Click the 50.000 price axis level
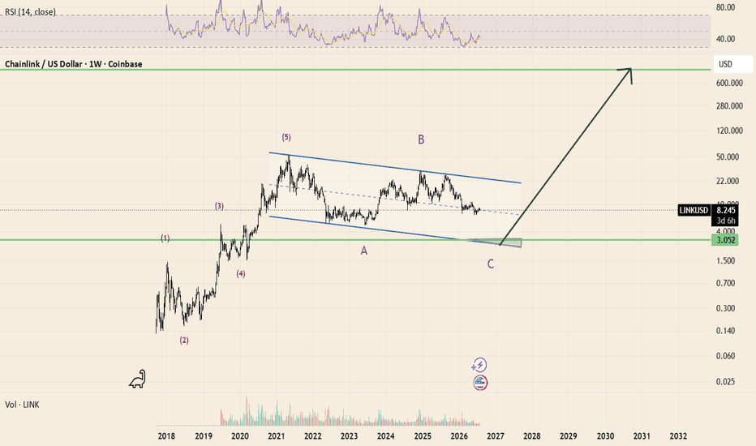This screenshot has height=446, width=756. 728,157
